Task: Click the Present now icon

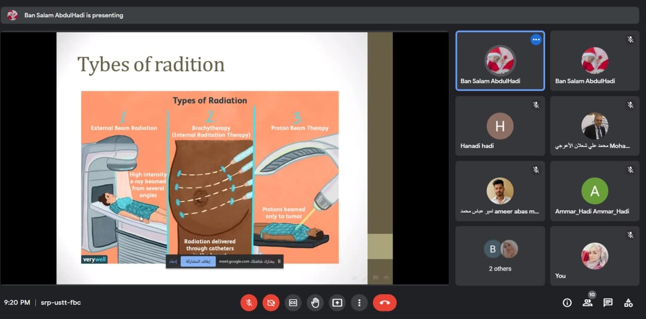Action: coord(337,303)
